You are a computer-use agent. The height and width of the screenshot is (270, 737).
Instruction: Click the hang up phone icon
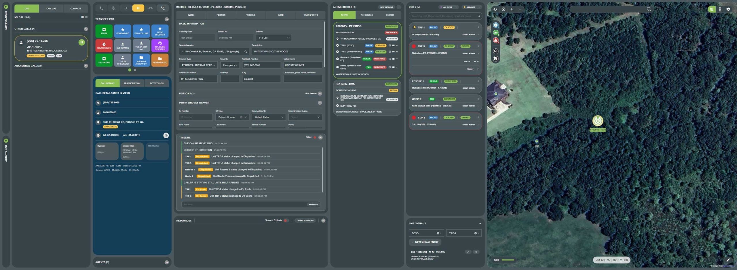150,8
